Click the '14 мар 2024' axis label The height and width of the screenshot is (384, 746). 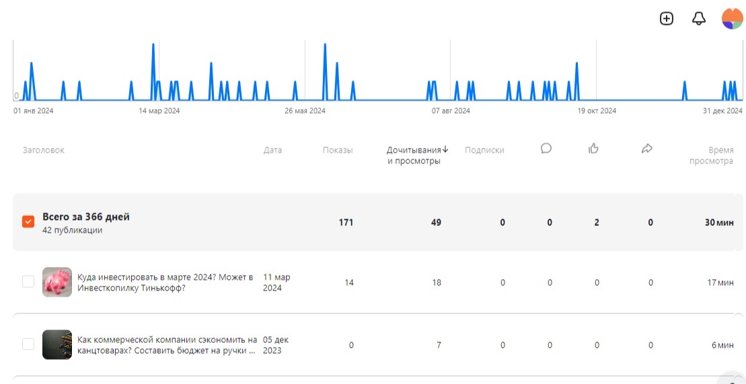point(159,110)
